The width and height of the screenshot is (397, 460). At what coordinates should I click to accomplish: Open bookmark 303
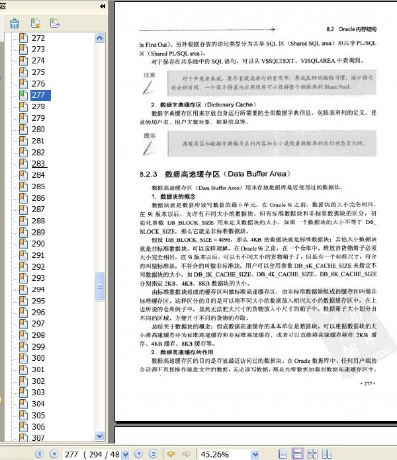[x=38, y=392]
